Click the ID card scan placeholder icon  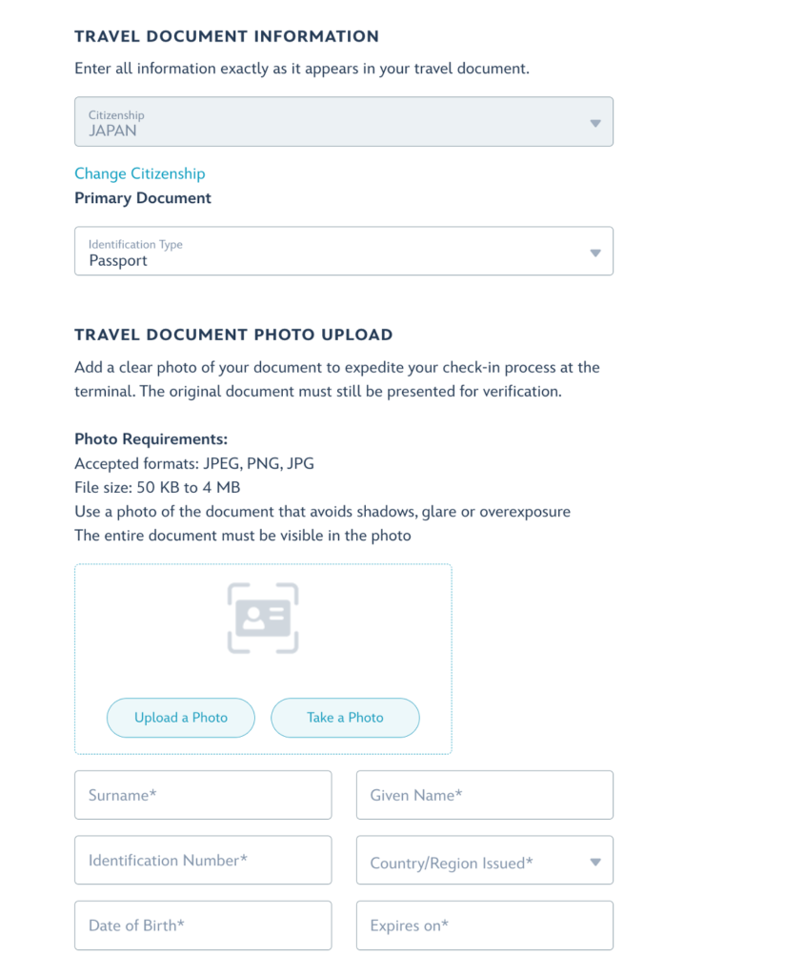263,618
